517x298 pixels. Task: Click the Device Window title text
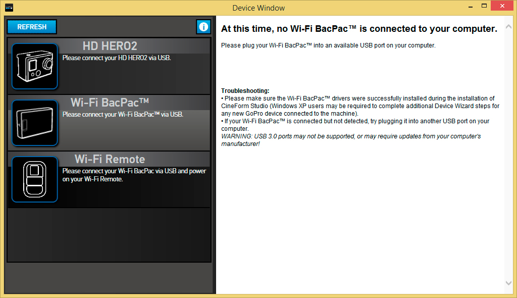pyautogui.click(x=258, y=8)
